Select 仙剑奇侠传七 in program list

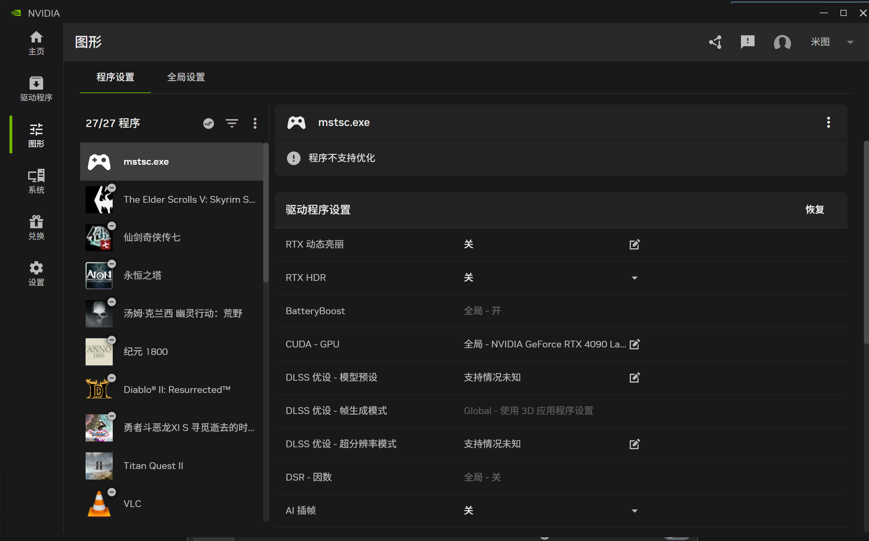tap(172, 238)
